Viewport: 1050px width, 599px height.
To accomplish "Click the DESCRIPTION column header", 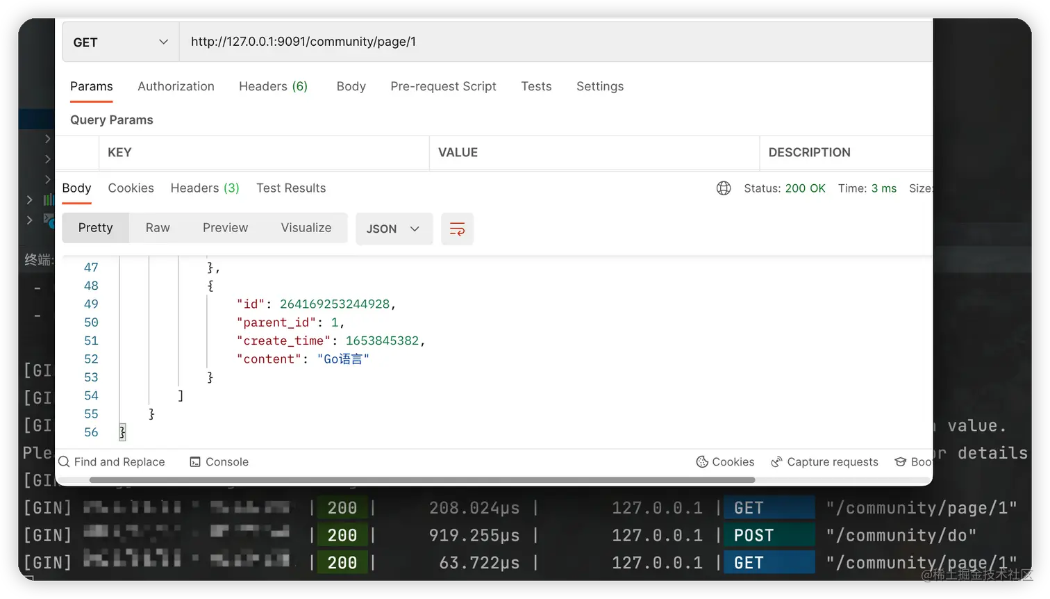I will 809,152.
